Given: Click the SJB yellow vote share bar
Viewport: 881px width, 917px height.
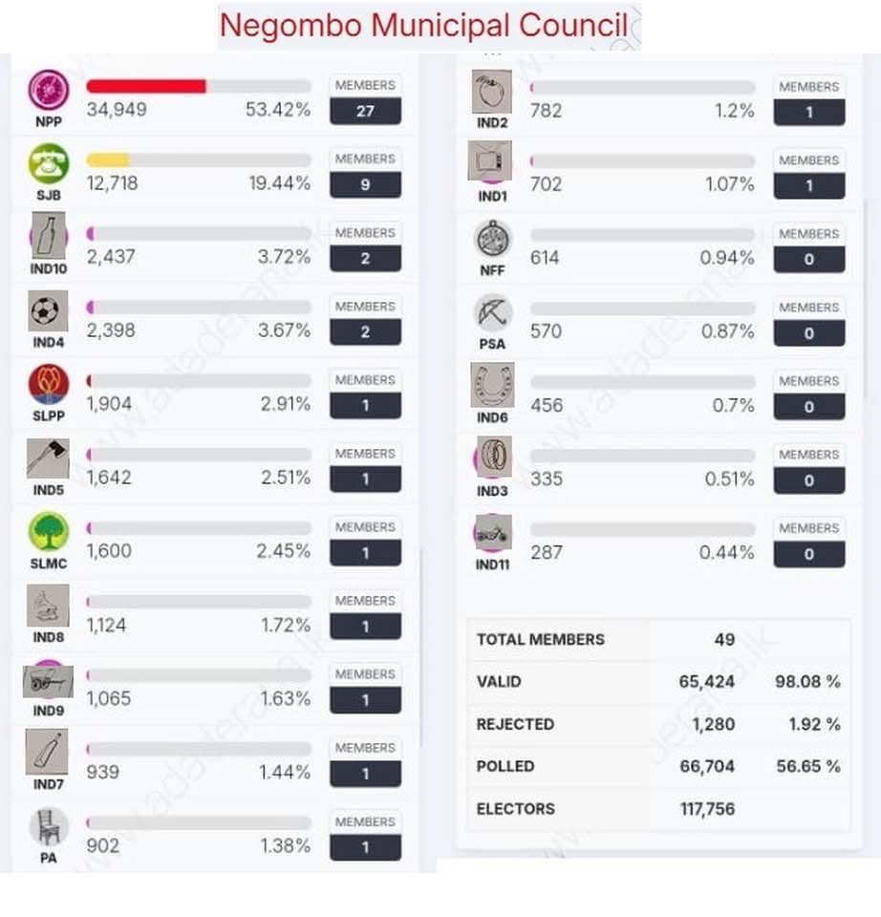Looking at the screenshot, I should [x=108, y=160].
